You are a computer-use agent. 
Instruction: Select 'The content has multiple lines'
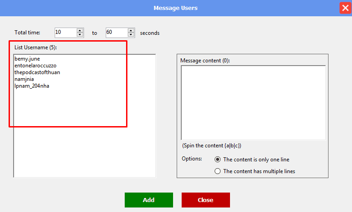[218, 171]
